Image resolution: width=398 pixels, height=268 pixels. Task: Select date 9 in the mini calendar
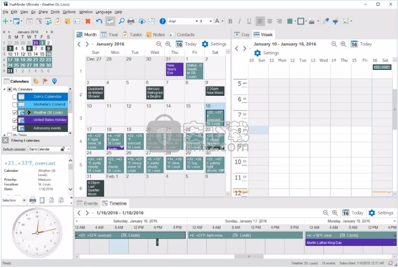click(x=49, y=48)
